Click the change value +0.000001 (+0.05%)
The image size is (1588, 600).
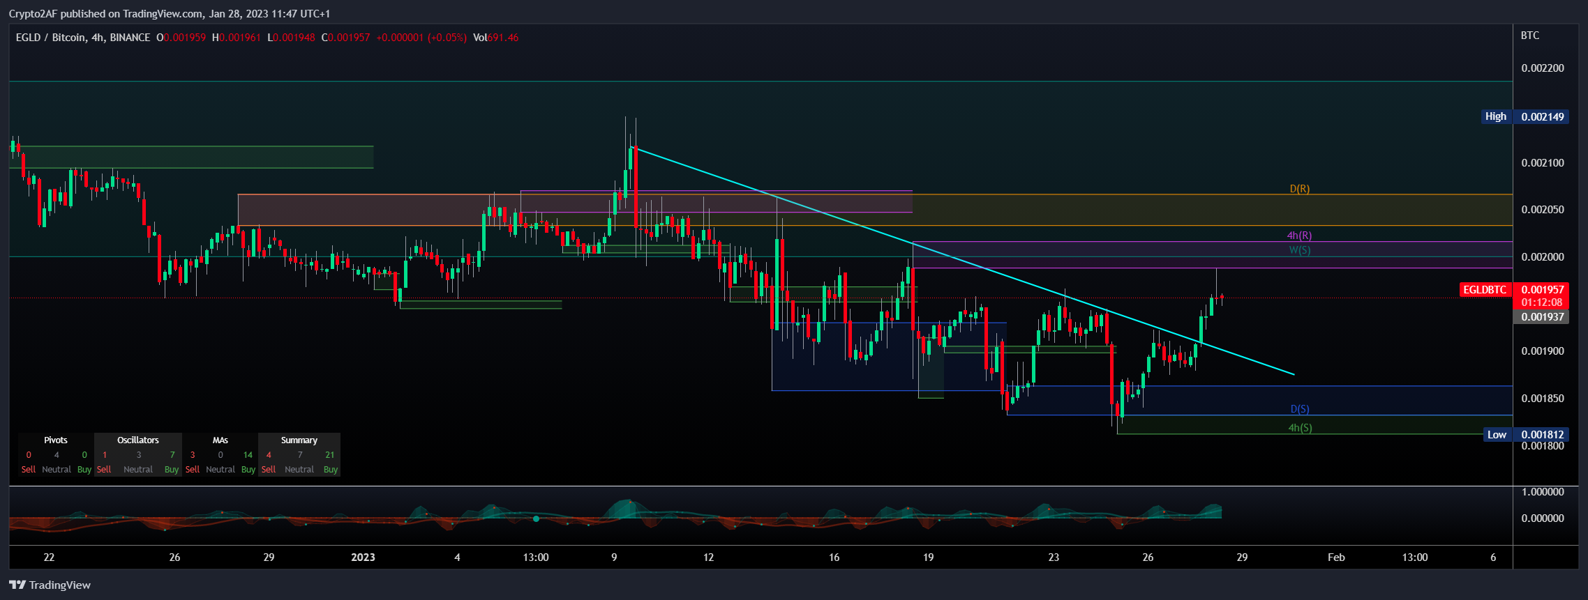tap(421, 38)
